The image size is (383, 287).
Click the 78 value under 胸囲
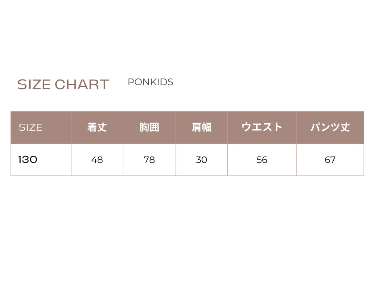point(149,160)
